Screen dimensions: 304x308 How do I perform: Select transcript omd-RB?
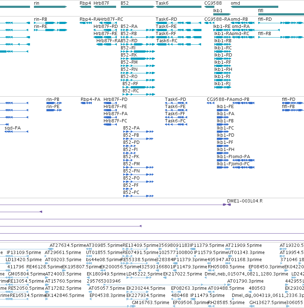[239, 19]
